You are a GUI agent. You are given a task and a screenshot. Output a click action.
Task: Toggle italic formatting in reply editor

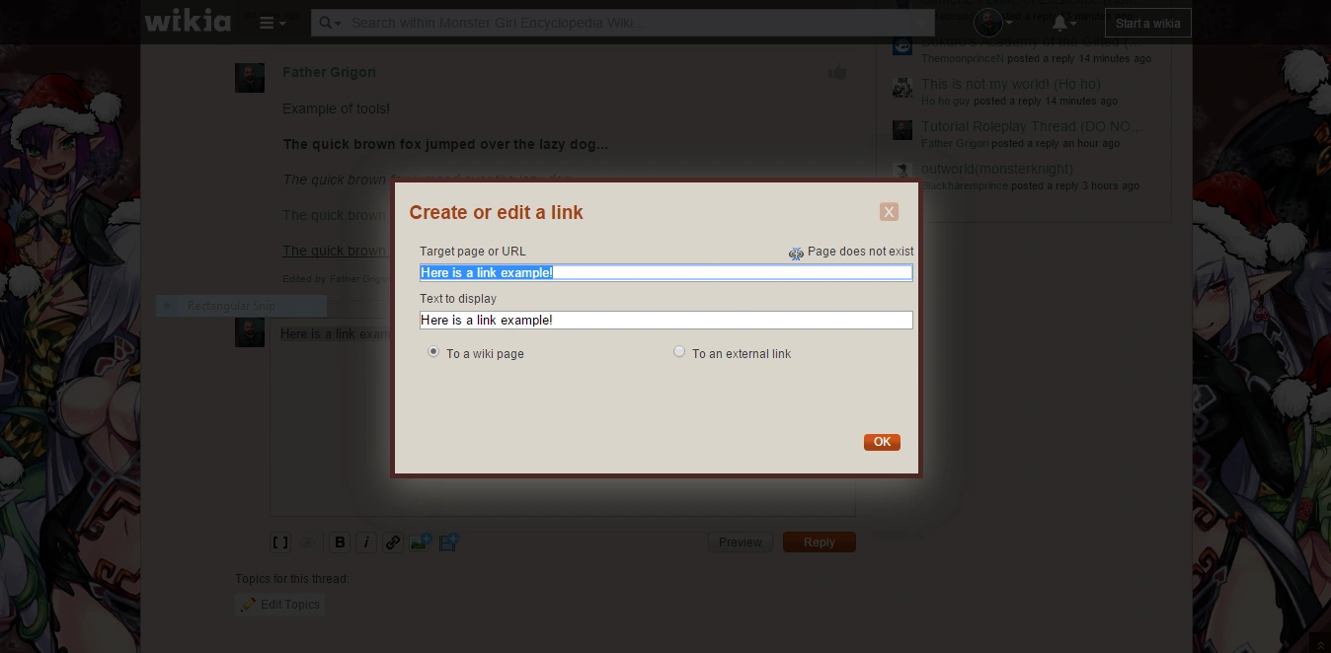(366, 543)
